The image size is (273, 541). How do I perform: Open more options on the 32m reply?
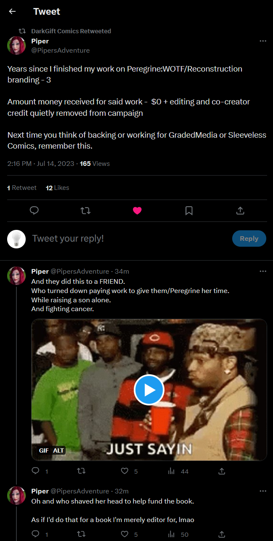point(263,491)
